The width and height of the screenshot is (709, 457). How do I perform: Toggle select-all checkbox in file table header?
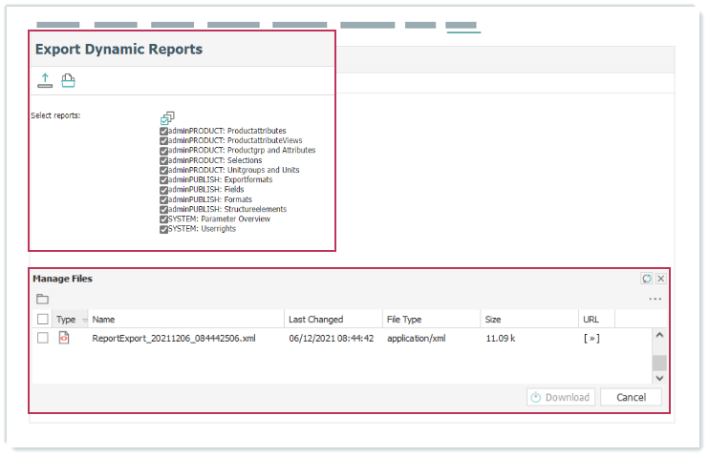click(42, 320)
